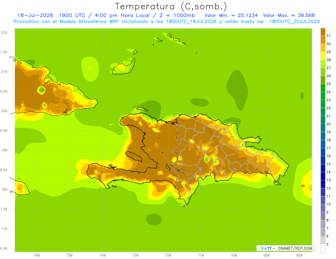Click the "ONAMET/REP.DOM." credit label

(x=295, y=248)
